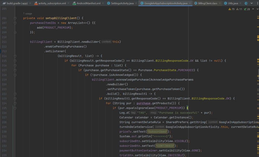The image size is (259, 157).
Task: Open the hidden tabs dropdown arrow
Action: point(251,3)
